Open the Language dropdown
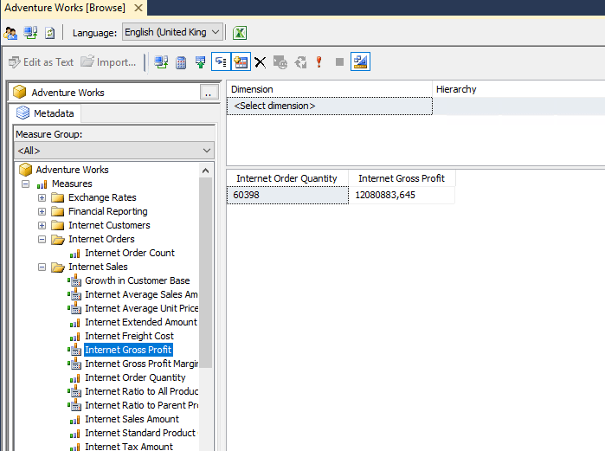605x451 pixels. 172,32
